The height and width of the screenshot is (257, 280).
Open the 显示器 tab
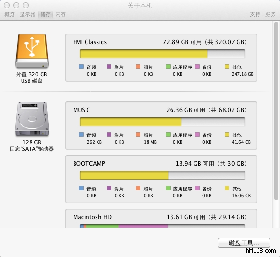pos(28,14)
